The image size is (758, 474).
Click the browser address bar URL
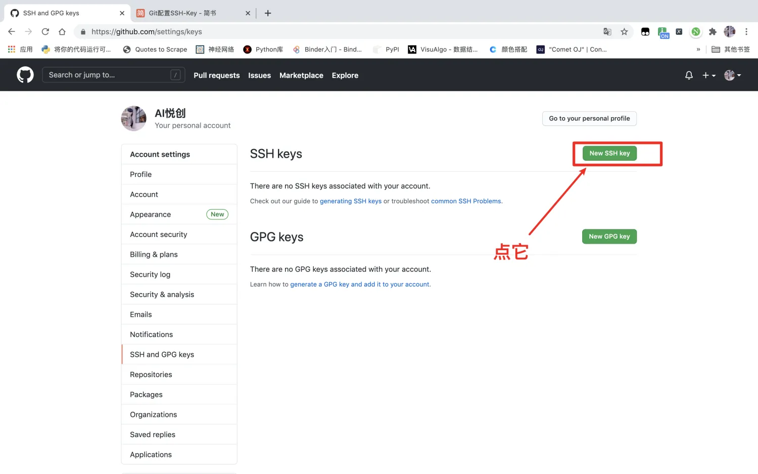pos(147,32)
